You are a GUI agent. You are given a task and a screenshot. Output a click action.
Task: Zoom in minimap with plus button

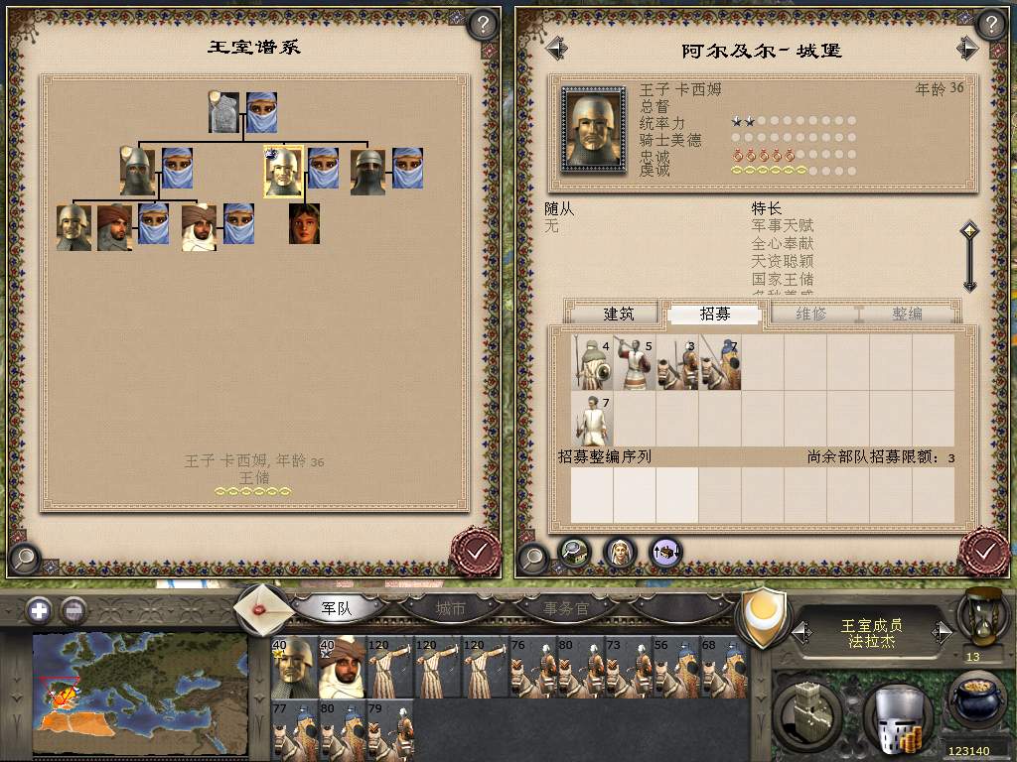pyautogui.click(x=39, y=610)
